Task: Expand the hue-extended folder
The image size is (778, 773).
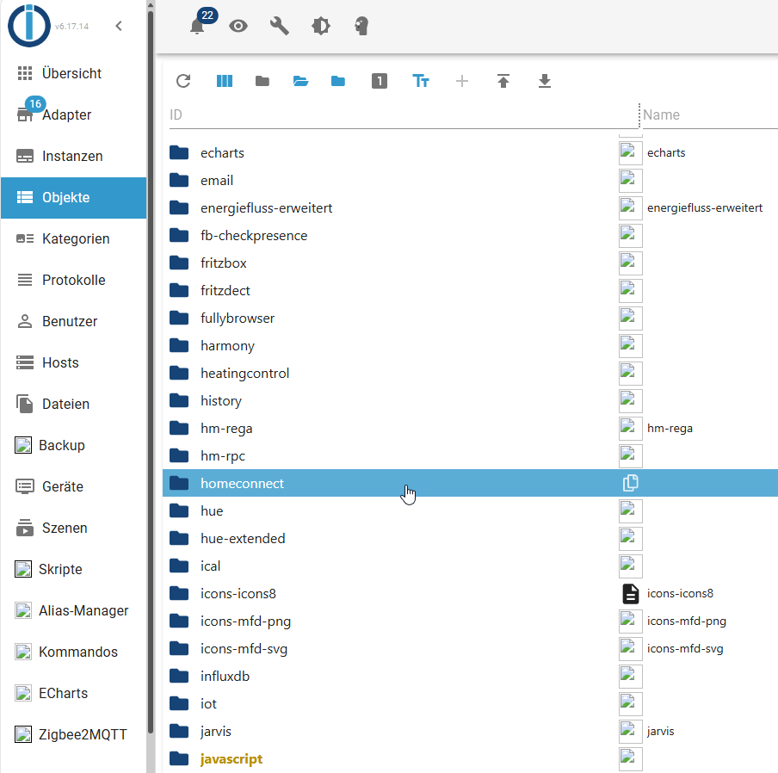Action: (x=179, y=538)
